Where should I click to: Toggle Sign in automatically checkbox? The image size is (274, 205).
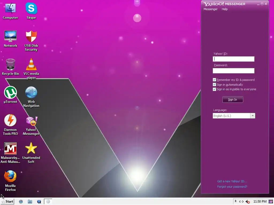tap(214, 85)
